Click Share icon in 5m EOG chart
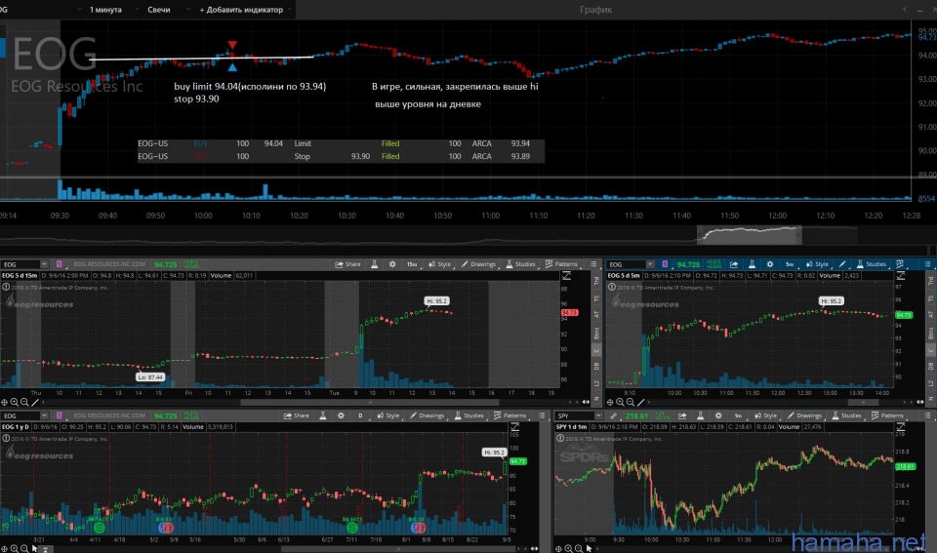 (x=733, y=264)
